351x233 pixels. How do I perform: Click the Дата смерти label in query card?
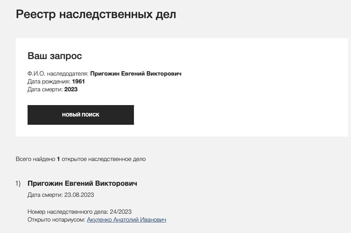click(45, 89)
